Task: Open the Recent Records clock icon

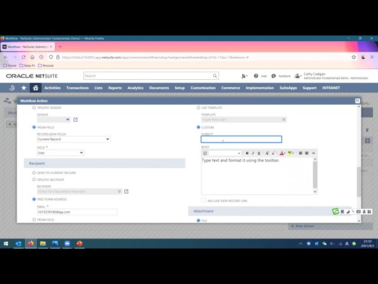Action: [12, 88]
